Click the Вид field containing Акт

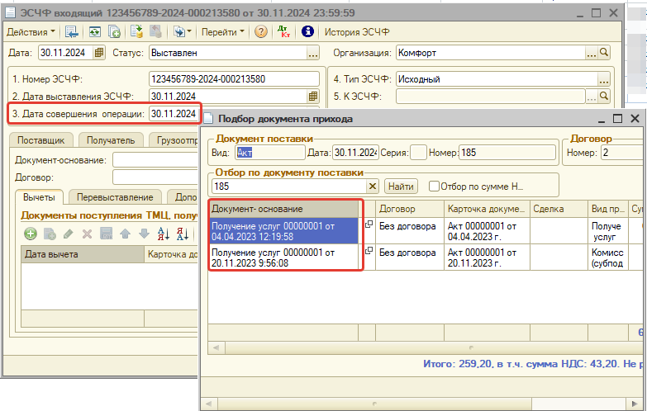pyautogui.click(x=270, y=153)
